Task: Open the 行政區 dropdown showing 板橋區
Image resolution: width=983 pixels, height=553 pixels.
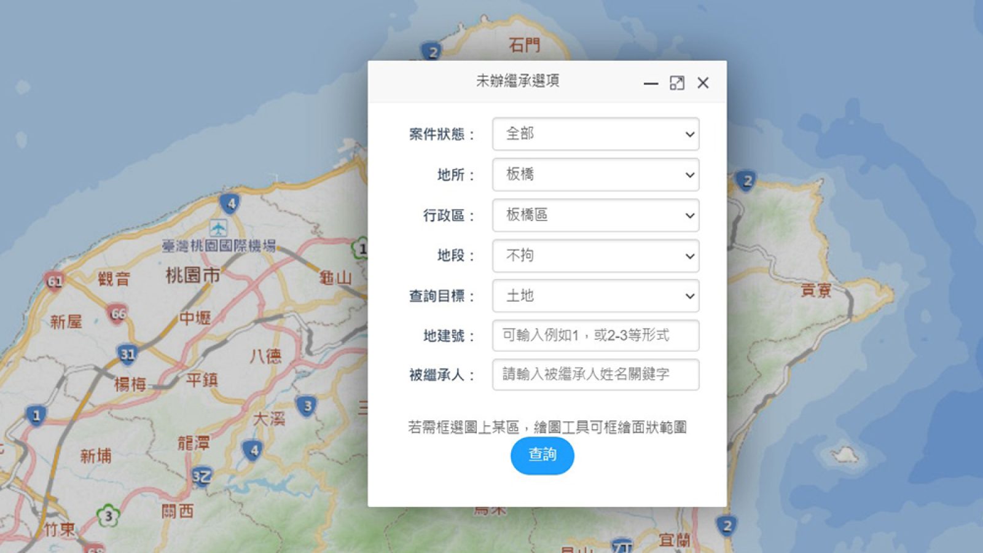Action: [x=595, y=215]
